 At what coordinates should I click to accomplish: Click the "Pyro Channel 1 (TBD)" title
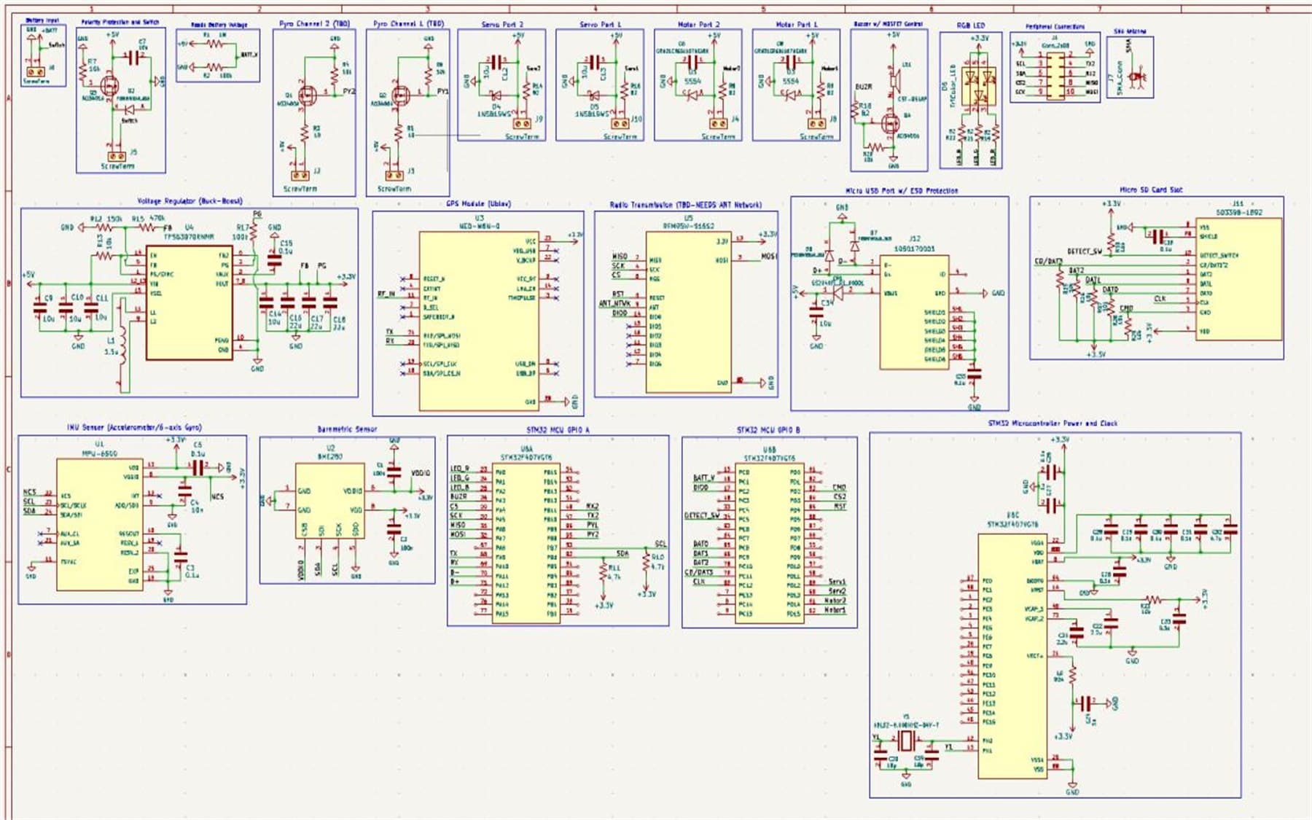pyautogui.click(x=408, y=24)
